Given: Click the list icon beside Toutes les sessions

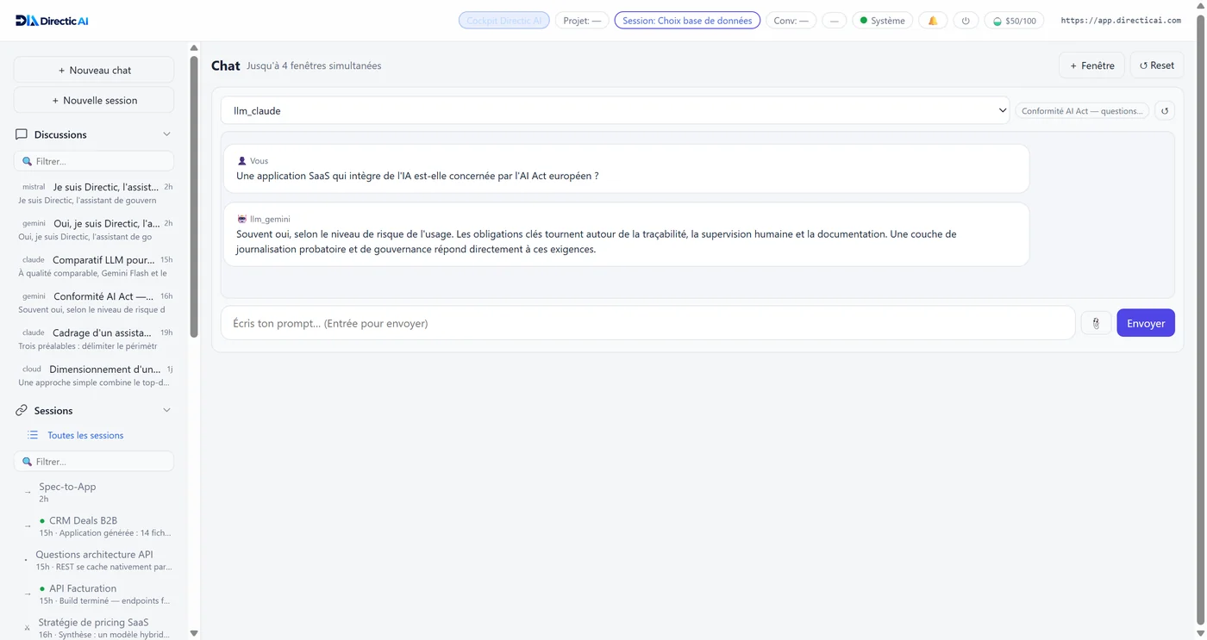Looking at the screenshot, I should tap(33, 435).
